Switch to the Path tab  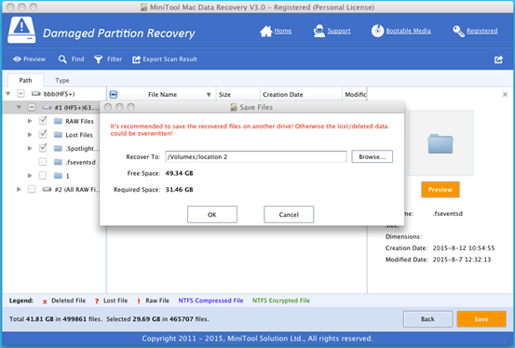pos(25,80)
